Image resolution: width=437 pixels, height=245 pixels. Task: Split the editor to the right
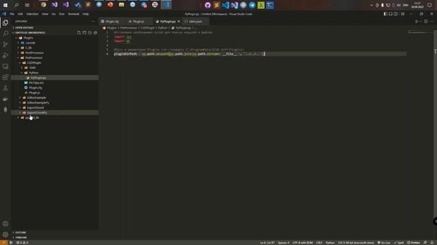coord(426,21)
